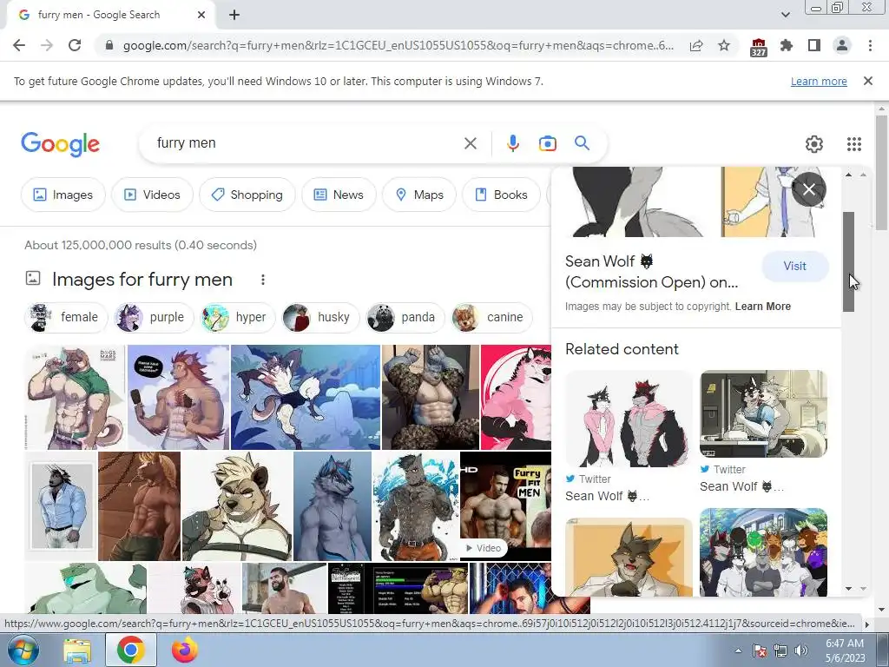Click the Visit button in preview panel
Image resolution: width=889 pixels, height=667 pixels.
(x=795, y=266)
